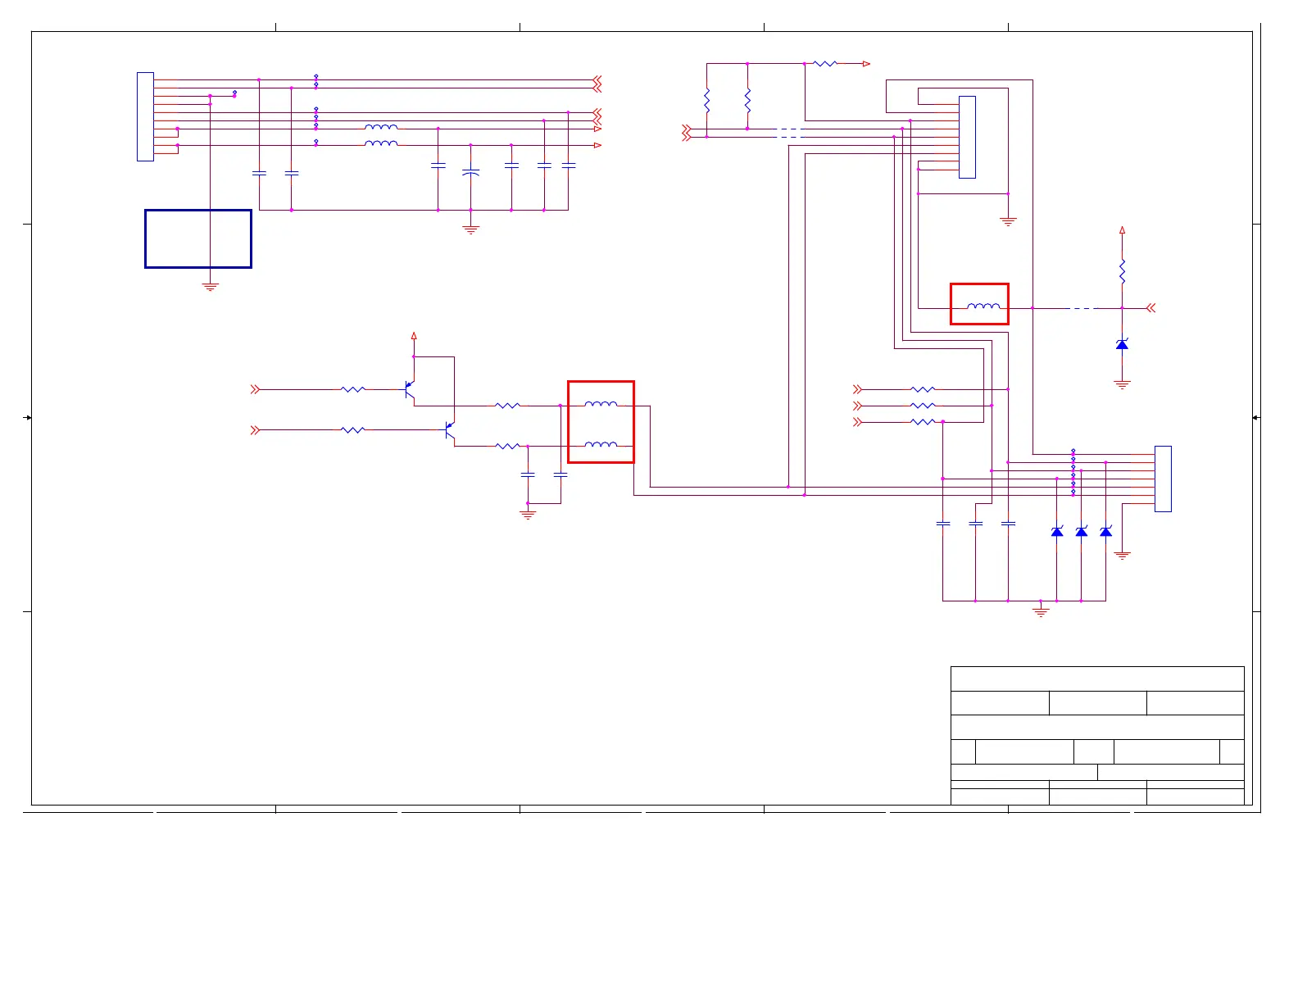Viewport: 1298px width, 1003px height.
Task: Select the vertical resistor below right power arrow
Action: click(1122, 271)
